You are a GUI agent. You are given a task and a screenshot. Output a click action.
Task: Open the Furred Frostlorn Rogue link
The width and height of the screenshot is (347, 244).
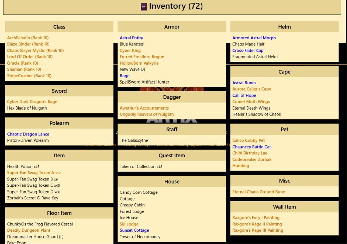click(x=142, y=57)
